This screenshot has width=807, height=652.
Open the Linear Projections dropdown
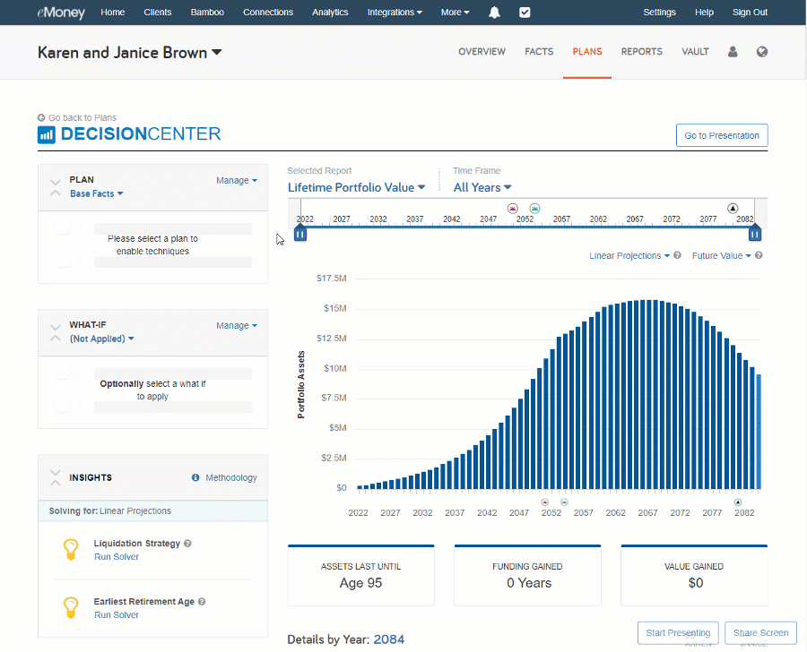pyautogui.click(x=629, y=255)
